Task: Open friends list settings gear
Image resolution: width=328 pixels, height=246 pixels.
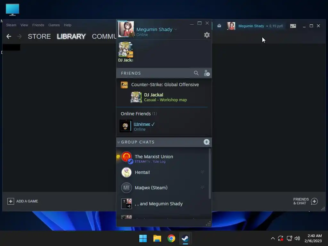Action: 207,35
